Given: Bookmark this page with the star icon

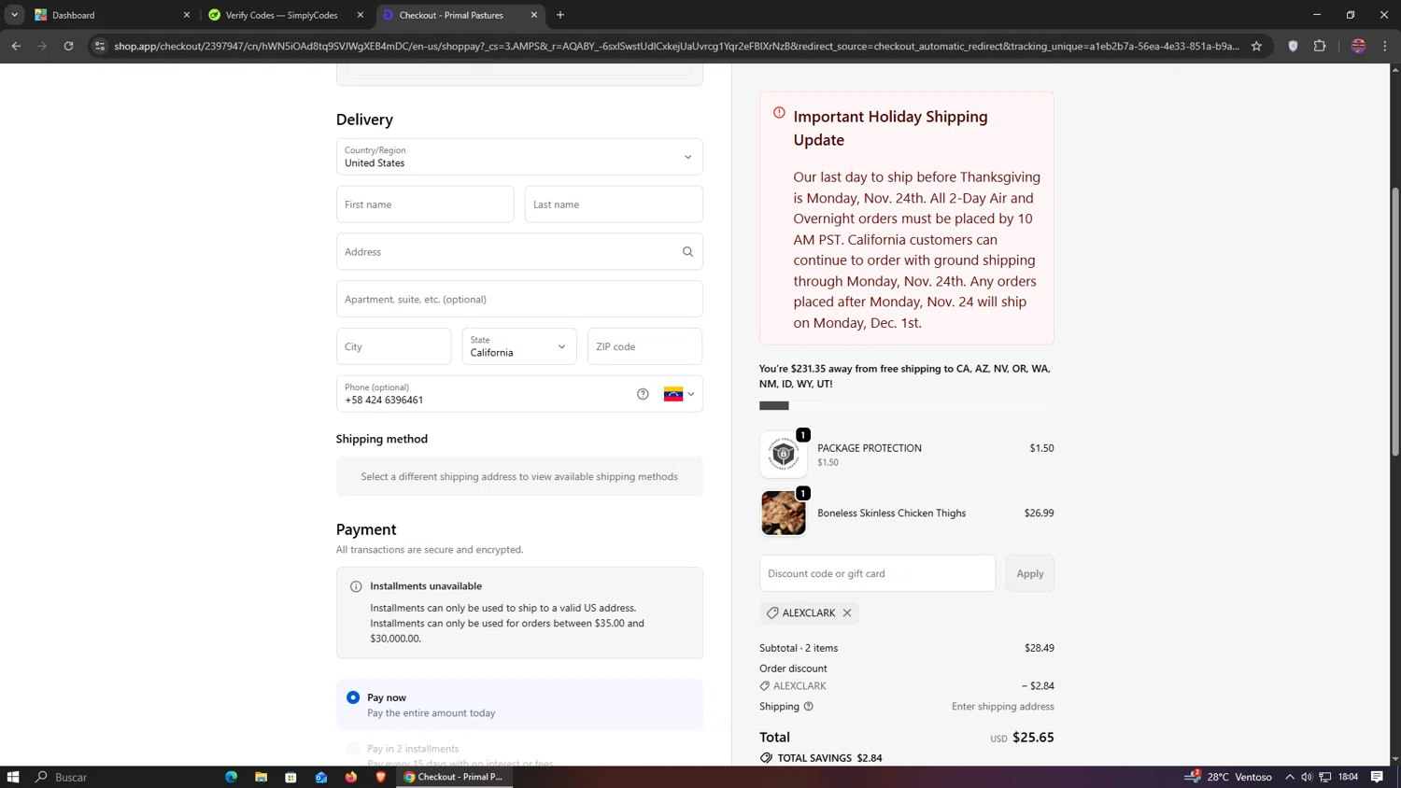Looking at the screenshot, I should 1256,46.
